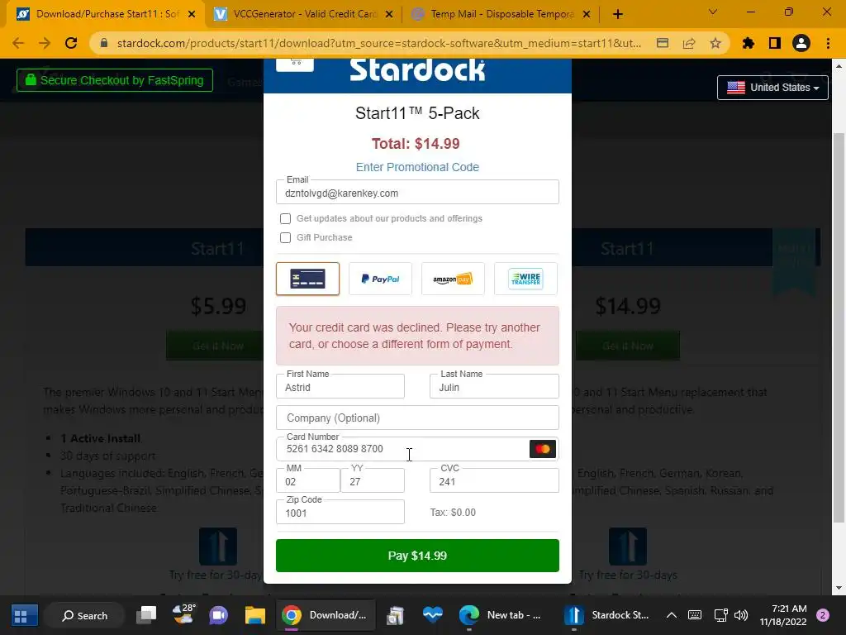Reload the page in Chrome
846x635 pixels.
pyautogui.click(x=71, y=43)
